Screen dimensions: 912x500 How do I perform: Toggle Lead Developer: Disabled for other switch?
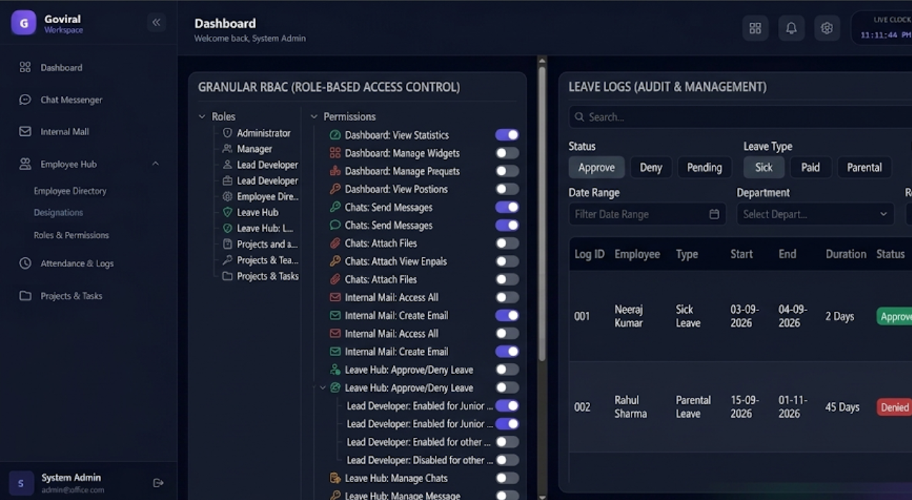coord(507,460)
